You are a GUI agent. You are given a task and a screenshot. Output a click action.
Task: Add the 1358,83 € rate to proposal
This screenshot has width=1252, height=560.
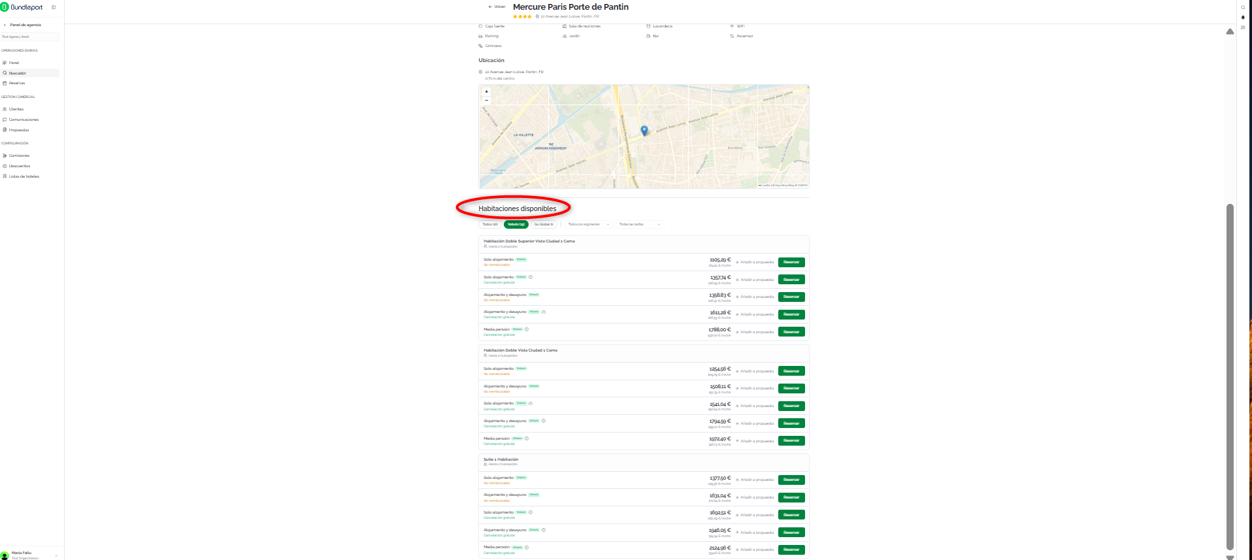[x=755, y=297]
